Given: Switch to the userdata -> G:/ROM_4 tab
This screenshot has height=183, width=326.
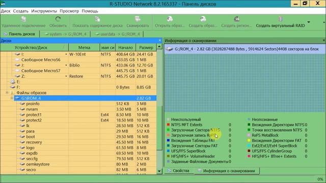Looking at the screenshot, I should [117, 34].
